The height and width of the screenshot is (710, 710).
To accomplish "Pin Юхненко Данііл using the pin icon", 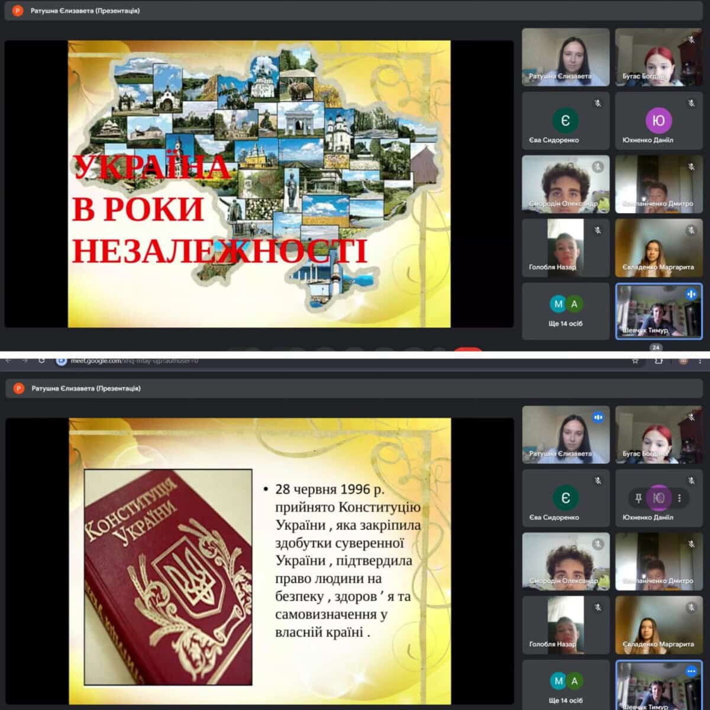I will (638, 498).
